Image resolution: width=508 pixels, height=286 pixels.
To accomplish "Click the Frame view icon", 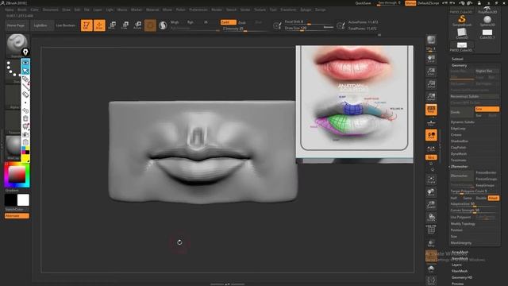I will pyautogui.click(x=431, y=180).
